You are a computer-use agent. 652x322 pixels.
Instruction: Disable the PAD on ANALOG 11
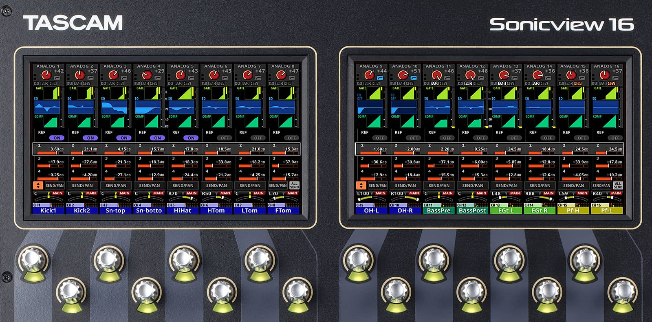pyautogui.click(x=434, y=83)
